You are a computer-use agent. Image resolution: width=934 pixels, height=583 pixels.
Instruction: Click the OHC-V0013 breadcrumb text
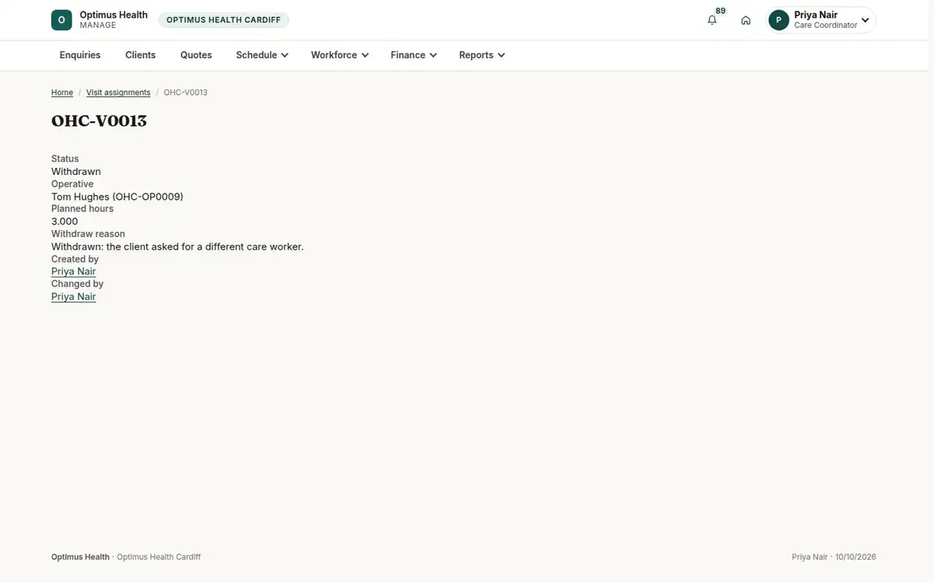(185, 93)
